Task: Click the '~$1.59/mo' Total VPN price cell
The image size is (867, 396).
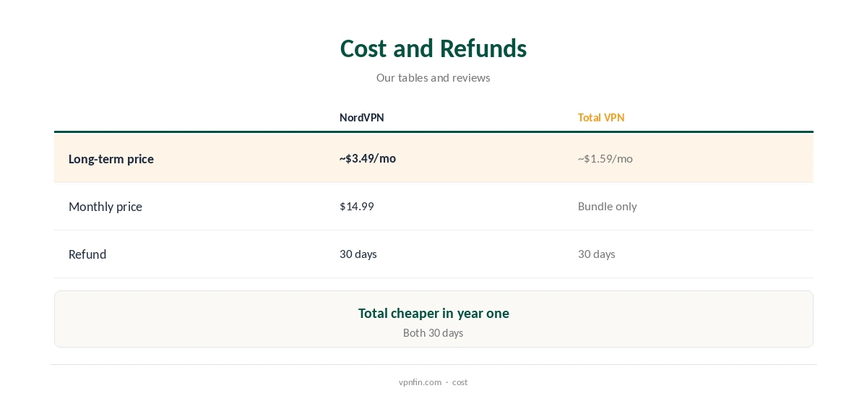Action: click(605, 158)
